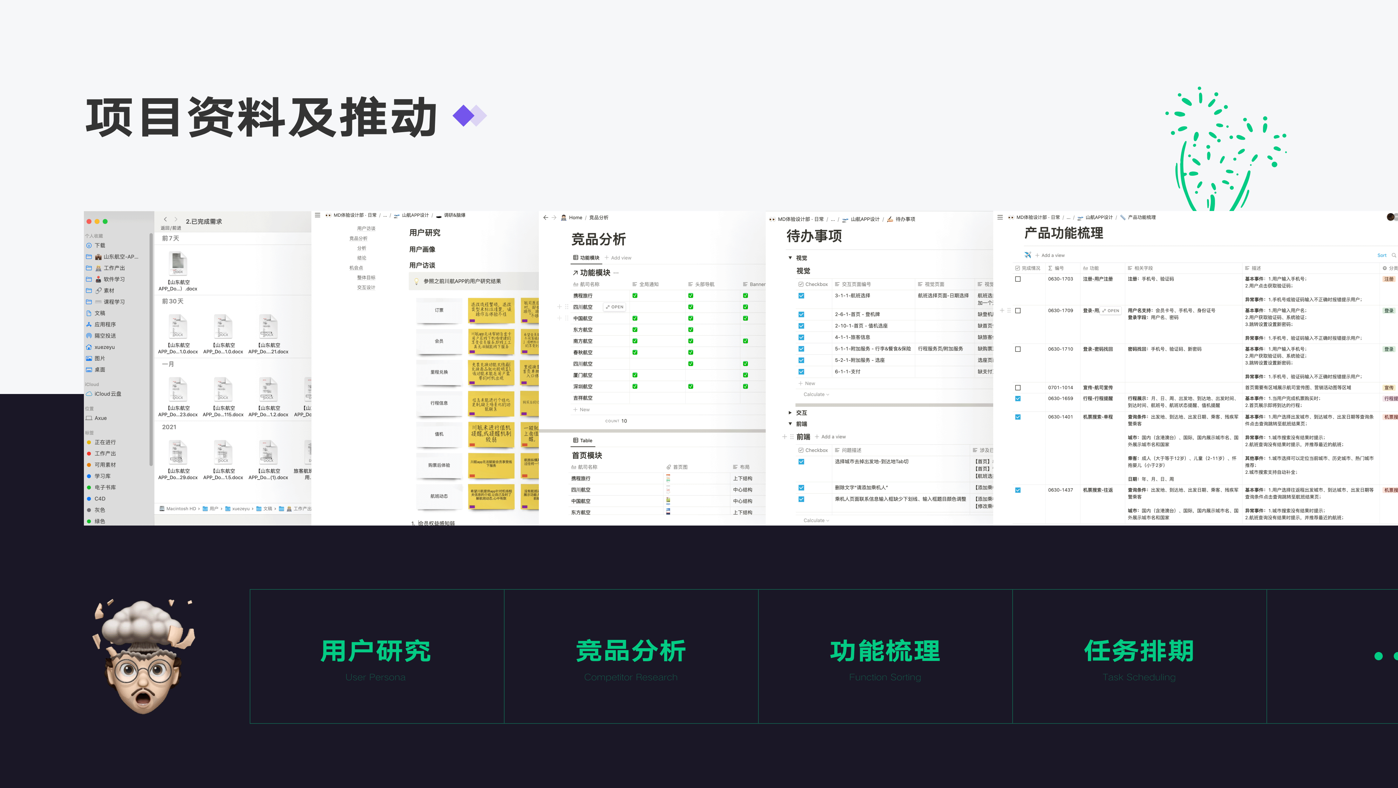Expand breadcrumb ellipsis in 调研&脑爆 window
Viewport: 1398px width, 788px height.
[385, 215]
